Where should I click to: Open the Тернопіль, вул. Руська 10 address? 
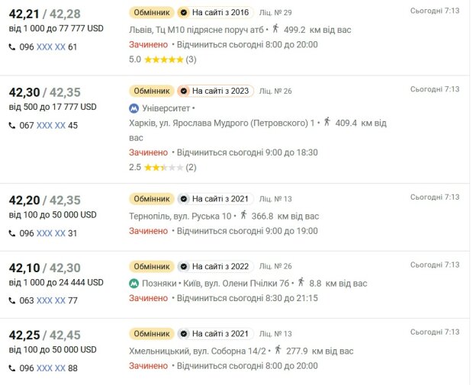(x=180, y=216)
